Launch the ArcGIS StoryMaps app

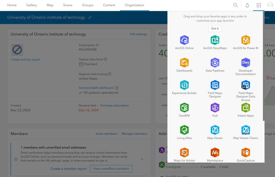coord(215,40)
